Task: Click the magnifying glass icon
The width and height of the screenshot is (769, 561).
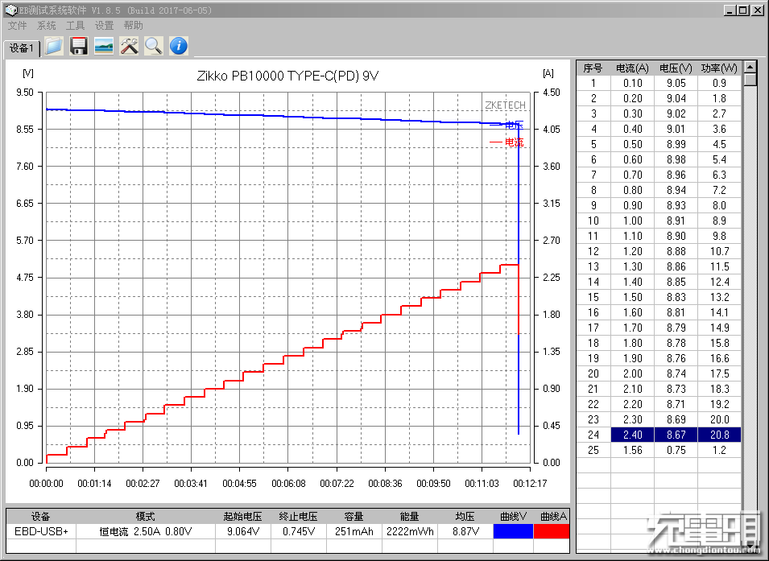Action: [153, 46]
